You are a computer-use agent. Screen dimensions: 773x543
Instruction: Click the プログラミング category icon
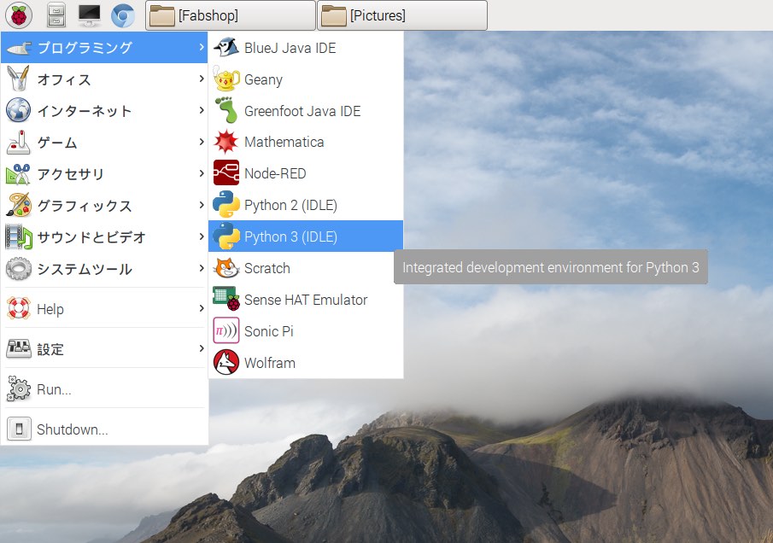pyautogui.click(x=18, y=48)
